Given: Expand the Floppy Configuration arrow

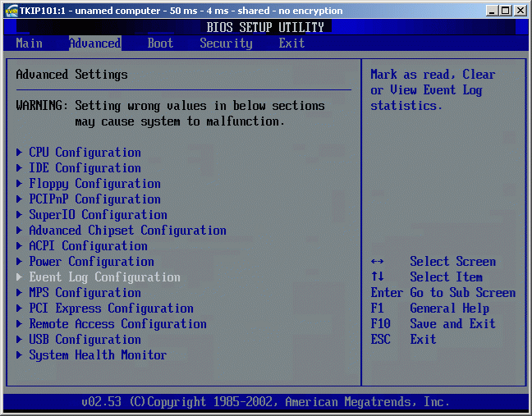Looking at the screenshot, I should tap(20, 184).
